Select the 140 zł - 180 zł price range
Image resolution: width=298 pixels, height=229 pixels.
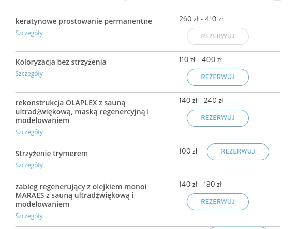click(200, 184)
